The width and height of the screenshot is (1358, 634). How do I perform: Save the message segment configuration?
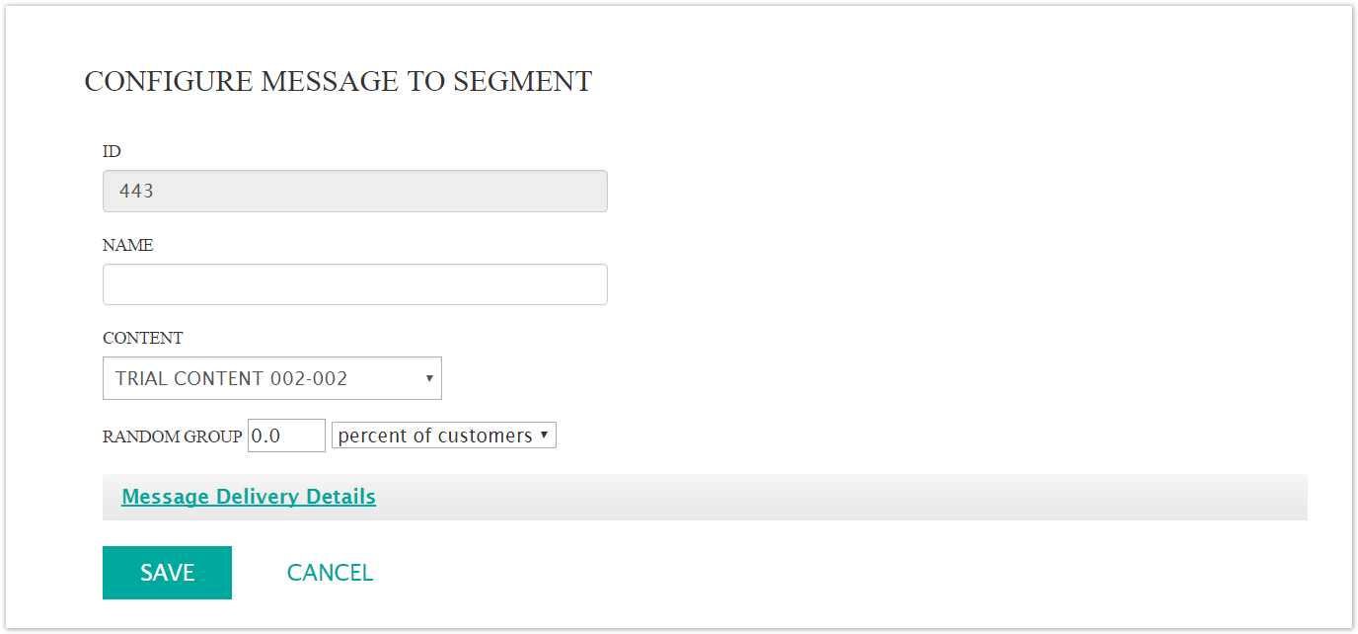tap(167, 572)
